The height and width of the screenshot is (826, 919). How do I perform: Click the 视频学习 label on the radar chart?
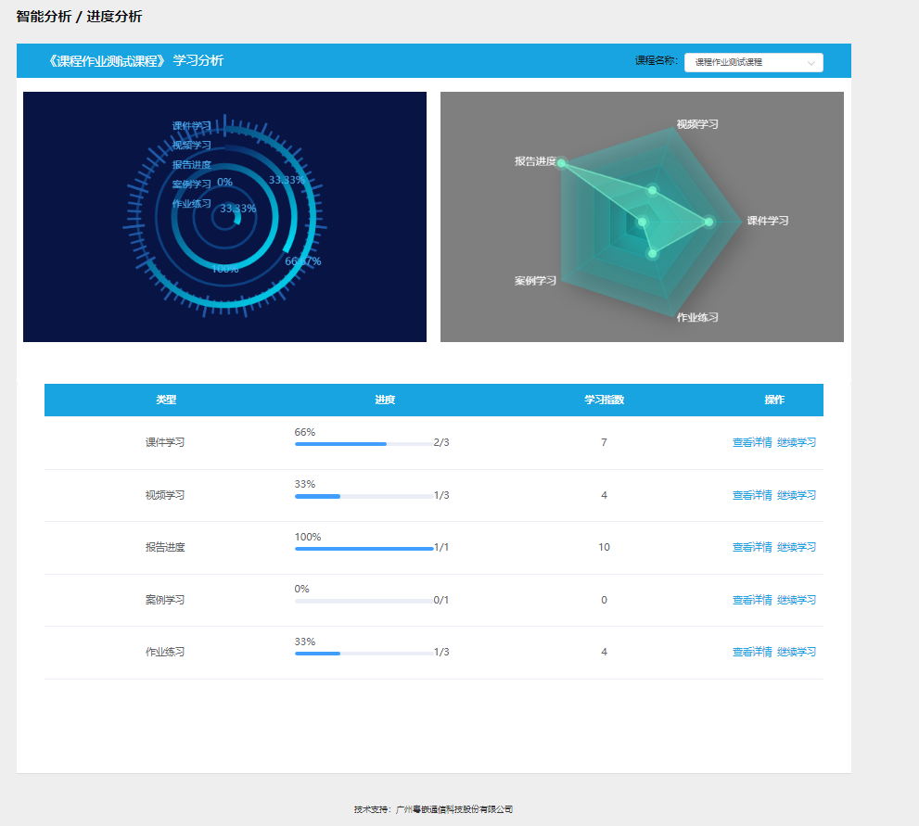pyautogui.click(x=697, y=124)
